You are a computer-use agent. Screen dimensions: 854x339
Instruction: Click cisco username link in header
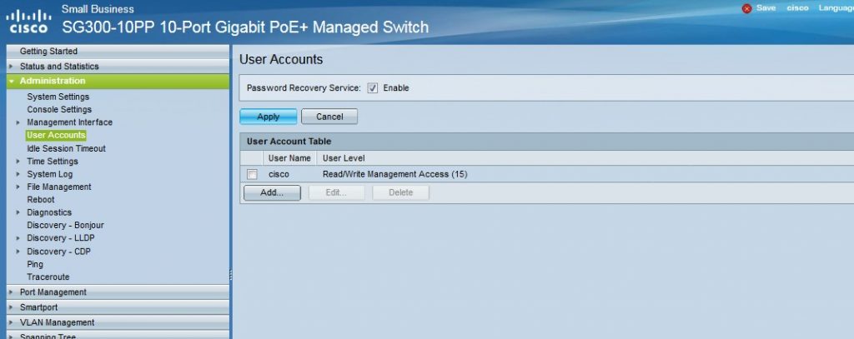coord(797,8)
